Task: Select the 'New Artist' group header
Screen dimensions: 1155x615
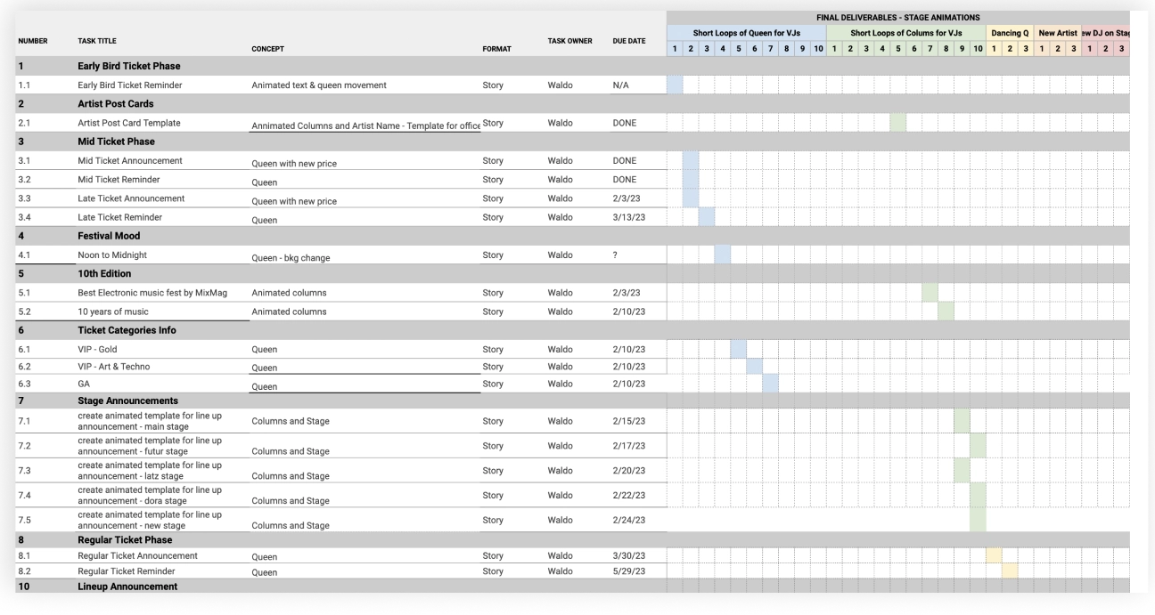Action: [1058, 33]
